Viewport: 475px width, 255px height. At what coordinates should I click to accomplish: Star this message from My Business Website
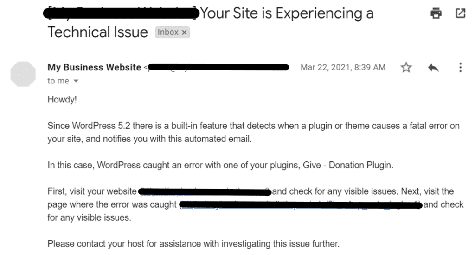(406, 67)
